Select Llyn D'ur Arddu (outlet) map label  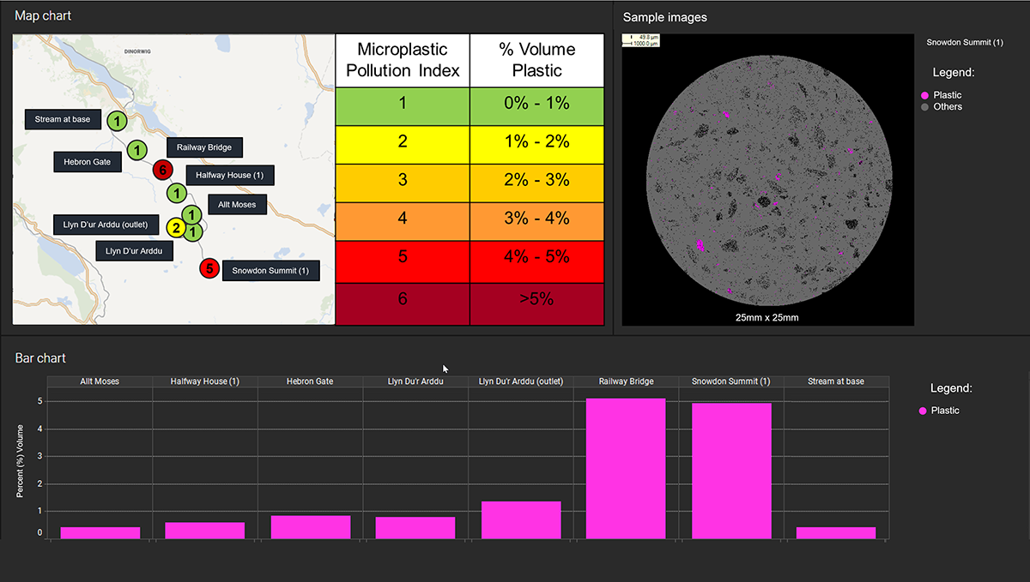[106, 225]
